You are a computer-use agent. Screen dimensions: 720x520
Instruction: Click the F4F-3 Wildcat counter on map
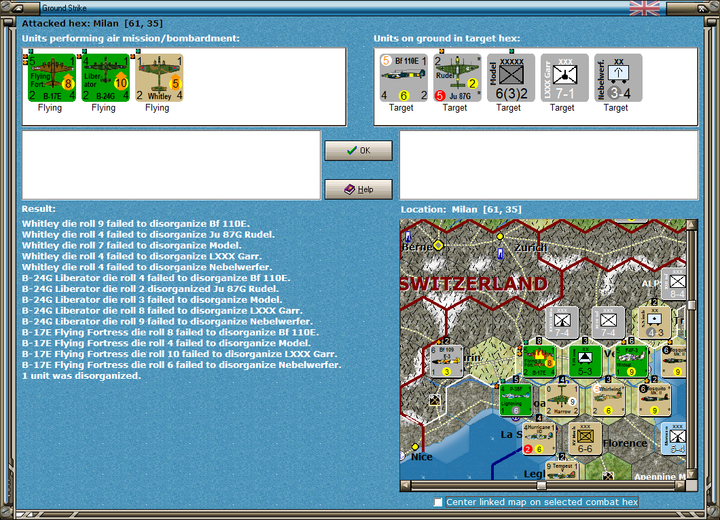click(x=632, y=361)
